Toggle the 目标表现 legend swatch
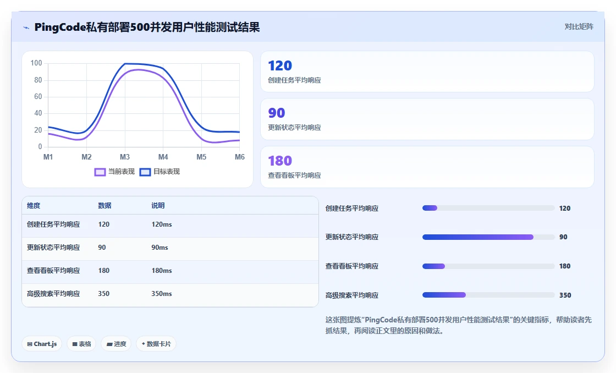 [145, 172]
